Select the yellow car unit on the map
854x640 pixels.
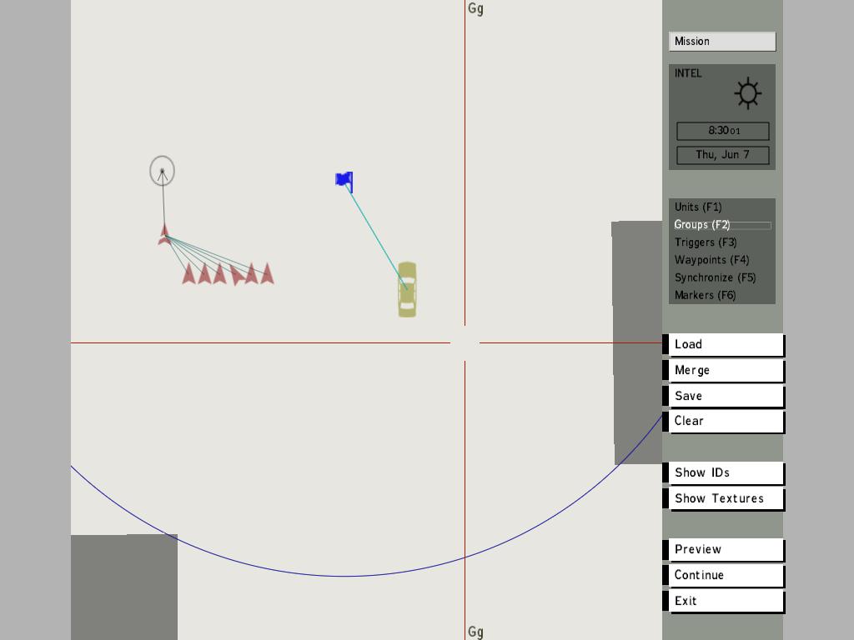pos(407,289)
